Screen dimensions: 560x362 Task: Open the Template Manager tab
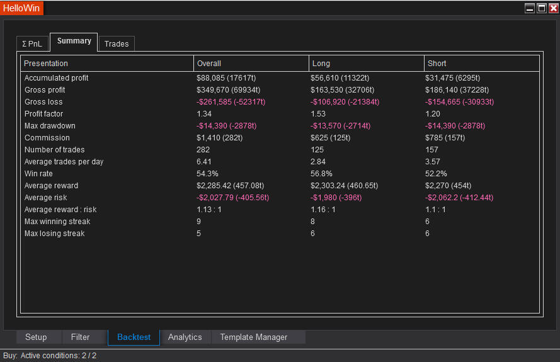pyautogui.click(x=253, y=337)
